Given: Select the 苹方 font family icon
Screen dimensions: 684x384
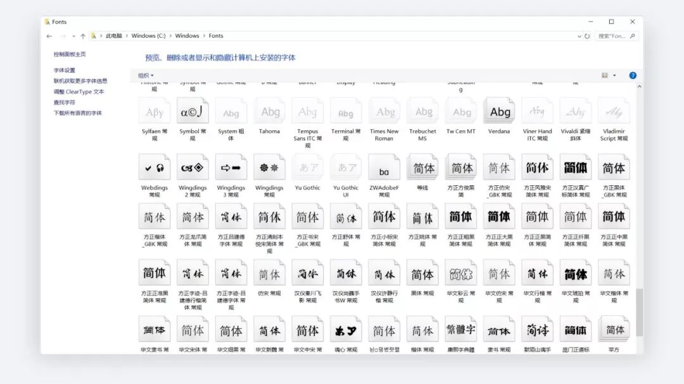Looking at the screenshot, I should (x=614, y=330).
